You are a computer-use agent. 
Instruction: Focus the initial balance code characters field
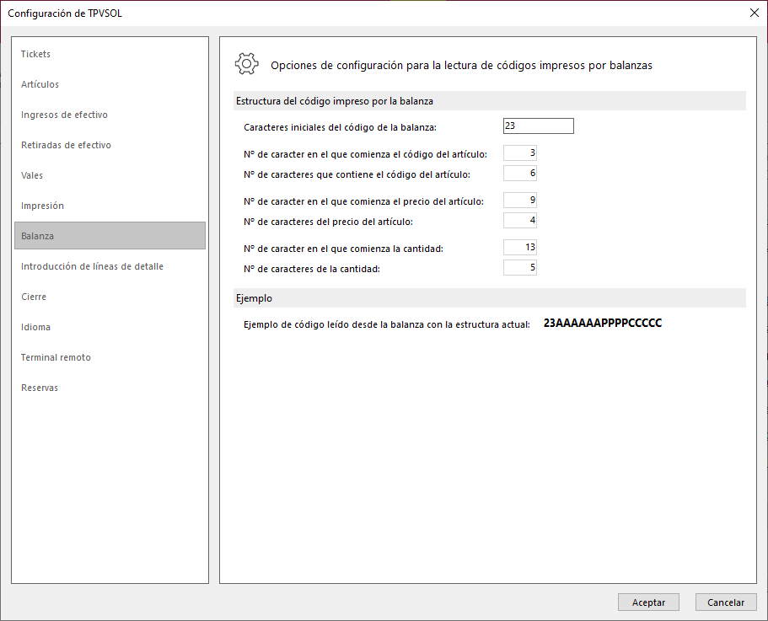coord(539,126)
